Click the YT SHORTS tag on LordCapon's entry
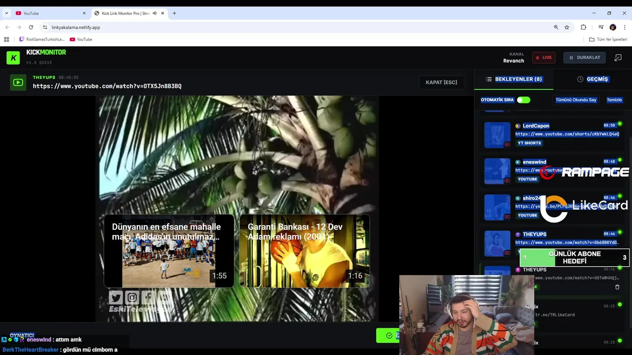This screenshot has height=355, width=632. pyautogui.click(x=529, y=143)
